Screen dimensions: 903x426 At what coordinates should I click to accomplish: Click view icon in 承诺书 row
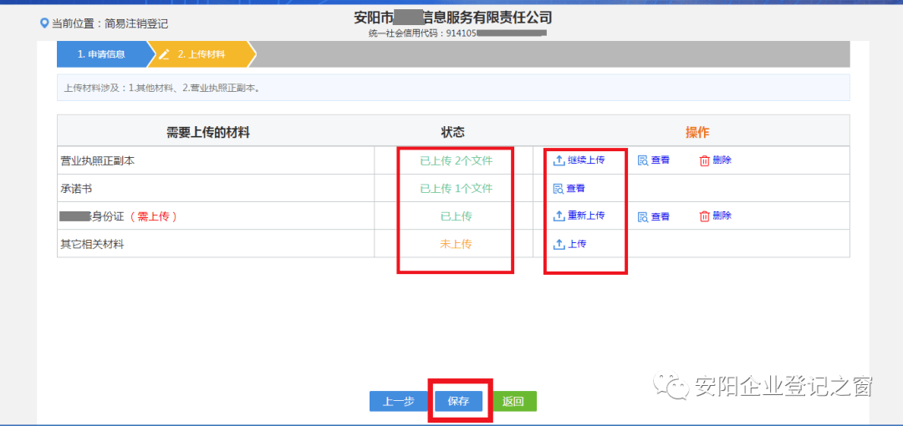pos(558,188)
